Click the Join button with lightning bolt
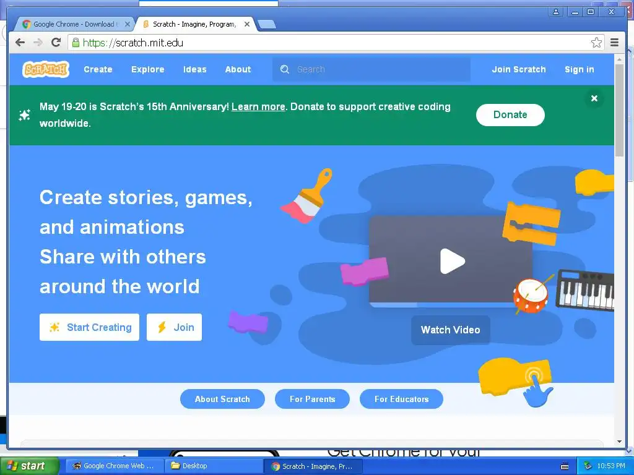 (174, 327)
